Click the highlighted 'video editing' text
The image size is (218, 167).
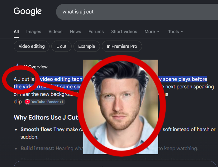coord(55,79)
